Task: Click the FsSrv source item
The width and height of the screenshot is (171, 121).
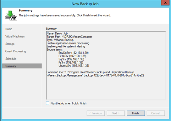Action: pyautogui.click(x=71, y=62)
